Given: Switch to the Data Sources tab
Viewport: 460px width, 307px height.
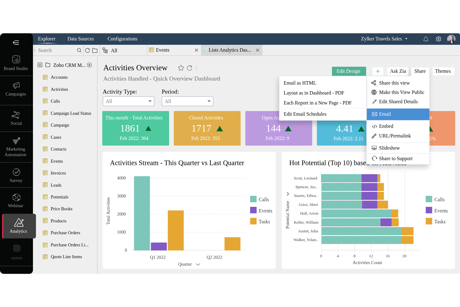Looking at the screenshot, I should pyautogui.click(x=80, y=39).
